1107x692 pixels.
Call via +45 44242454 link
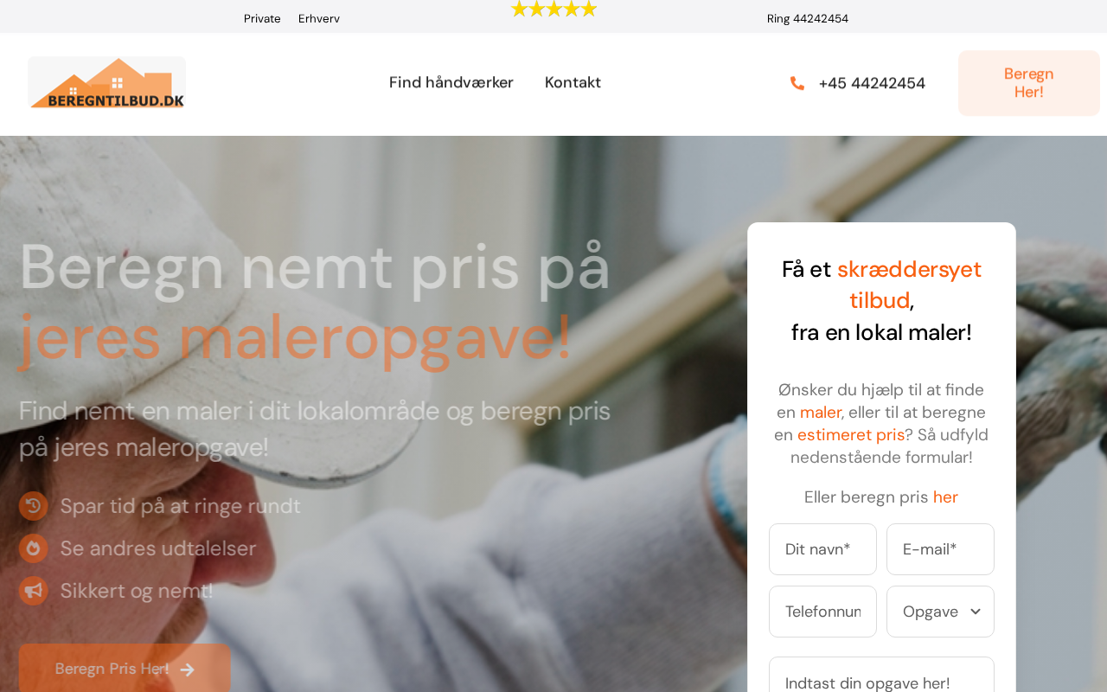872,83
